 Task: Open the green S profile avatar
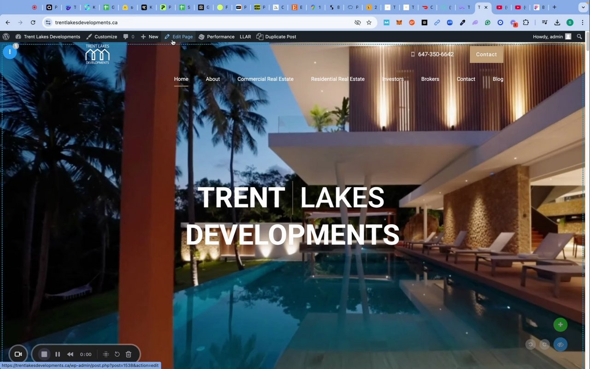pyautogui.click(x=570, y=22)
